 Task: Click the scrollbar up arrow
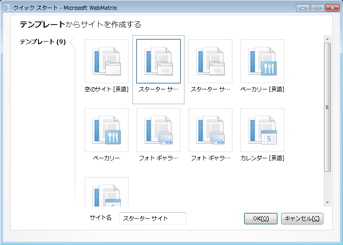(327, 39)
